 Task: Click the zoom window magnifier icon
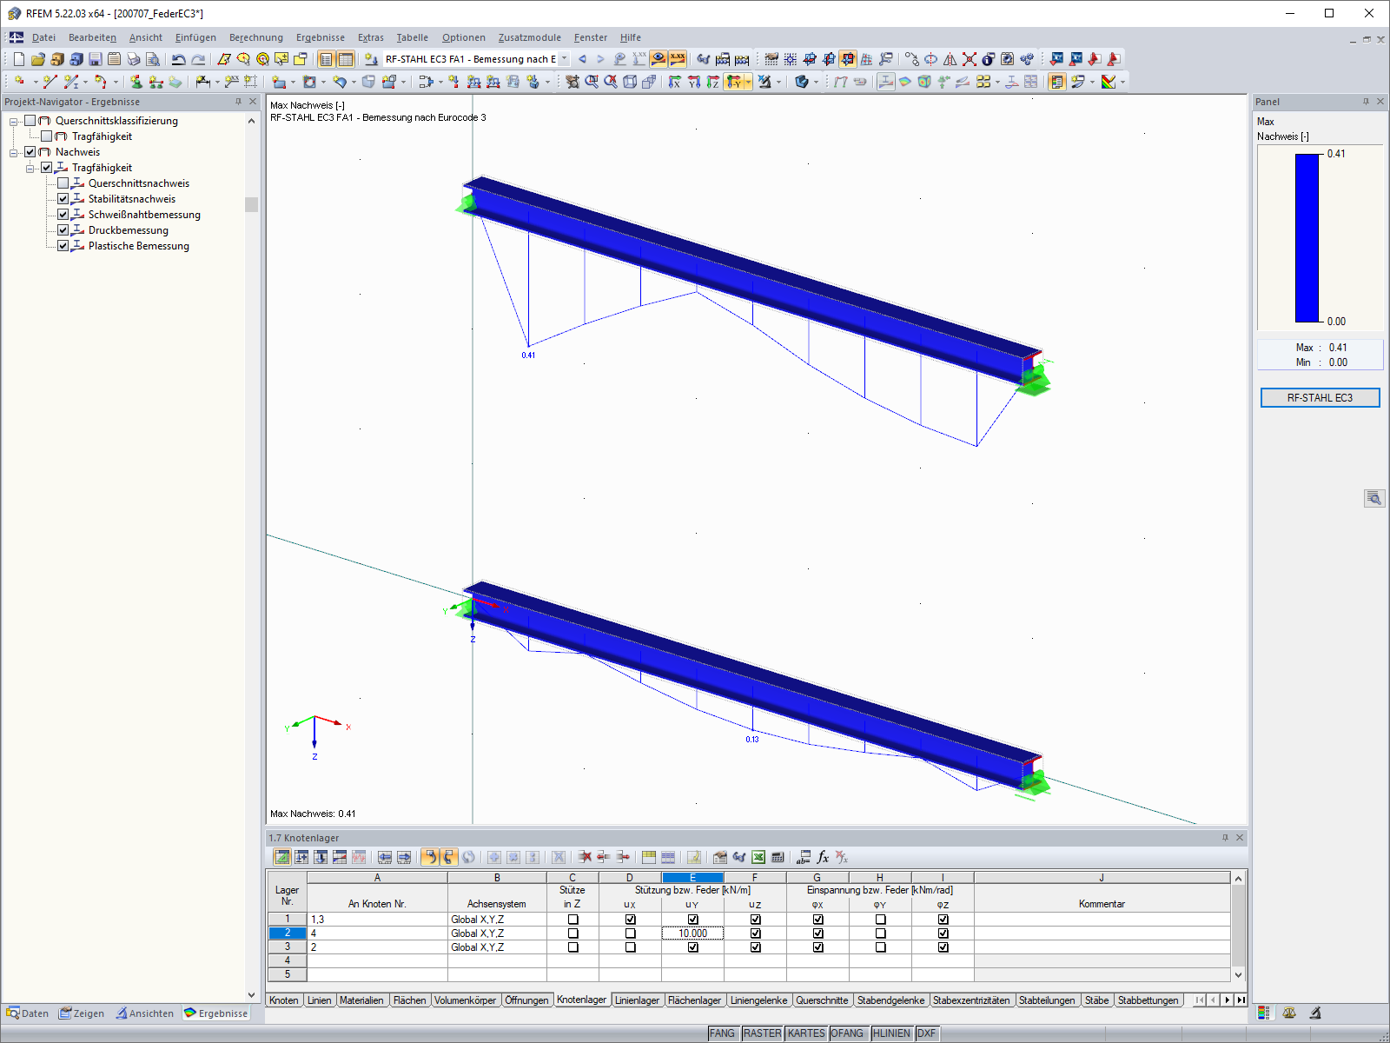(x=592, y=82)
